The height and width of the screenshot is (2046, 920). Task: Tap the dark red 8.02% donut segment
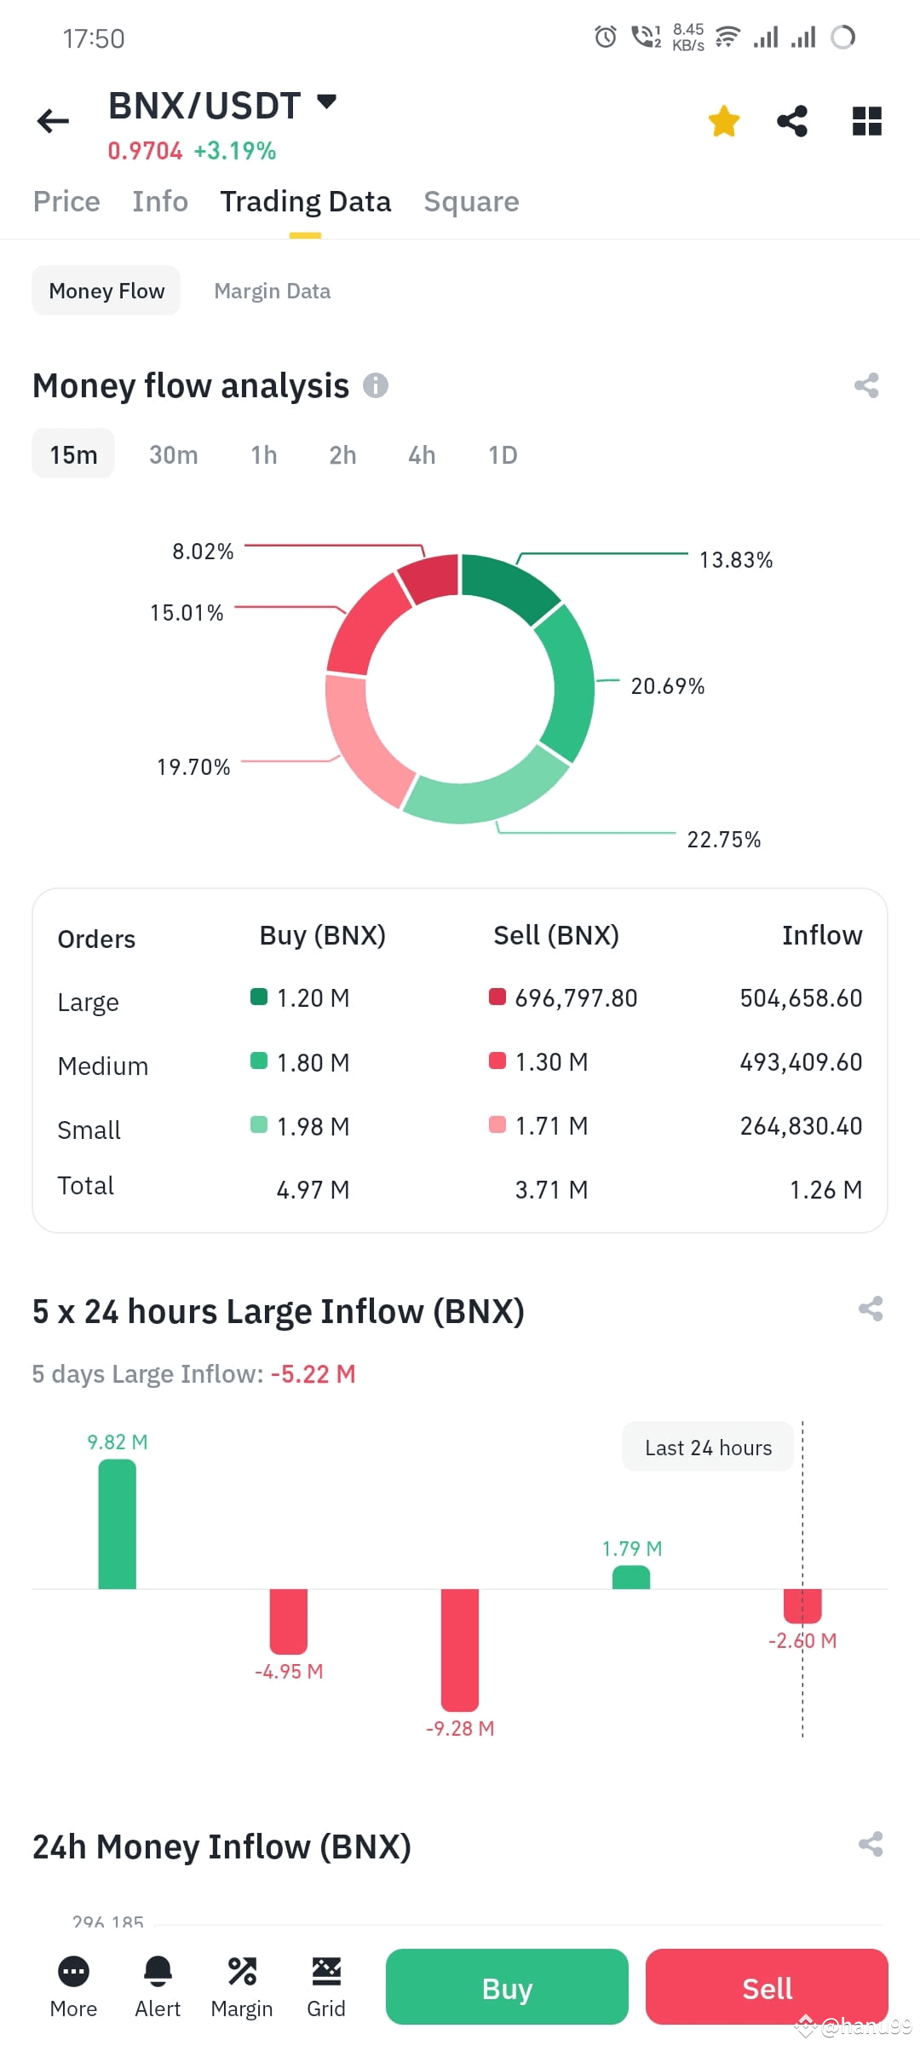tap(431, 576)
